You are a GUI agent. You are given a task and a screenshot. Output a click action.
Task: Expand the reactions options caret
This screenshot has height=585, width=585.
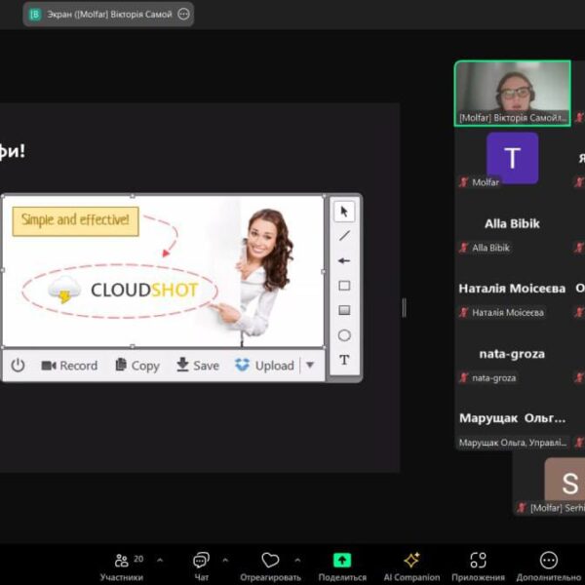pyautogui.click(x=297, y=560)
